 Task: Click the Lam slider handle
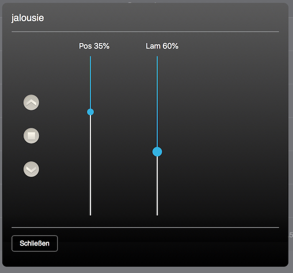pos(157,152)
